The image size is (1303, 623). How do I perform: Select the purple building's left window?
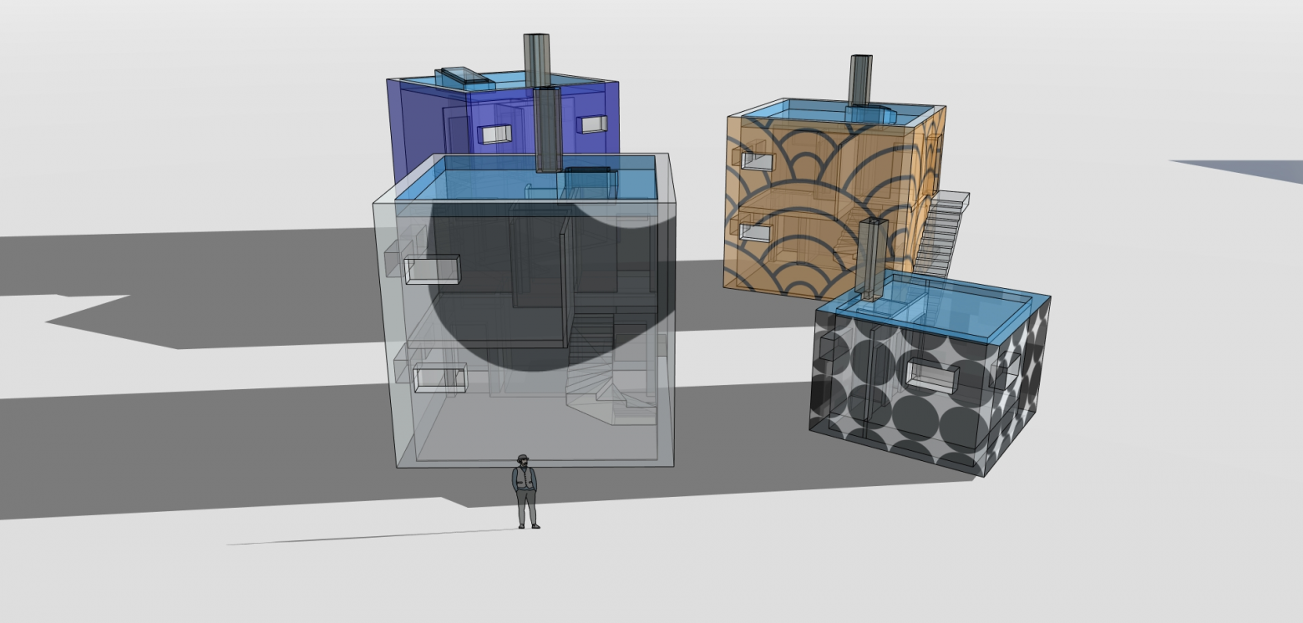494,134
